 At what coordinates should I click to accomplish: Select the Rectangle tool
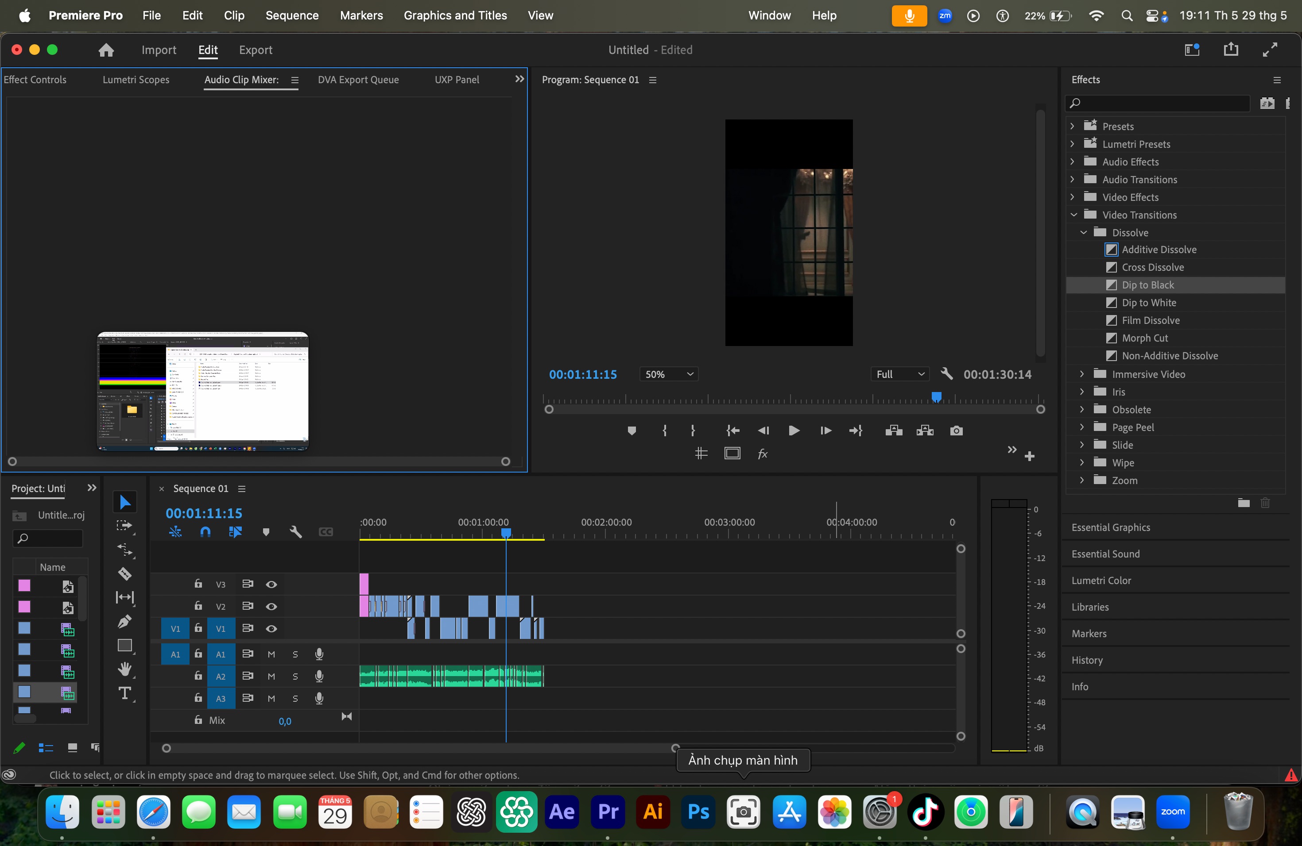[x=125, y=646]
